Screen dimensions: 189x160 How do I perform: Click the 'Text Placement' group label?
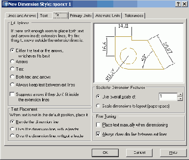(x=24, y=109)
